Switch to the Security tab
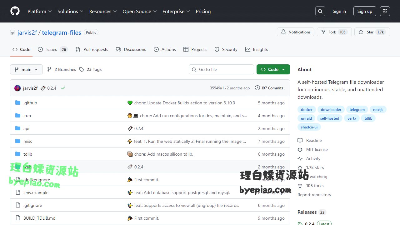400x225 pixels. tap(226, 49)
